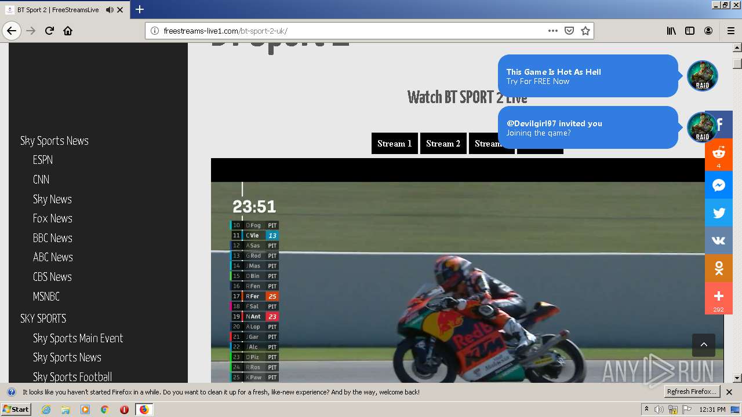Open the Windows Start menu

[16, 409]
